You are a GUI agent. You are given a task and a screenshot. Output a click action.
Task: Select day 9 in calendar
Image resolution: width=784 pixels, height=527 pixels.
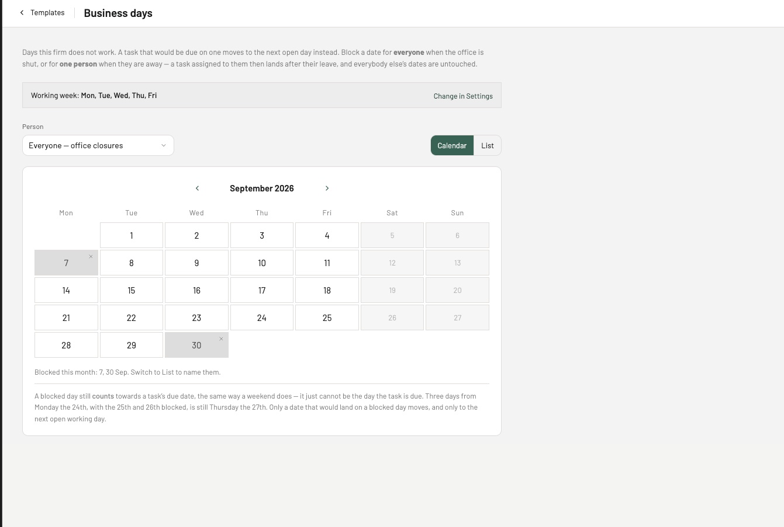[196, 263]
